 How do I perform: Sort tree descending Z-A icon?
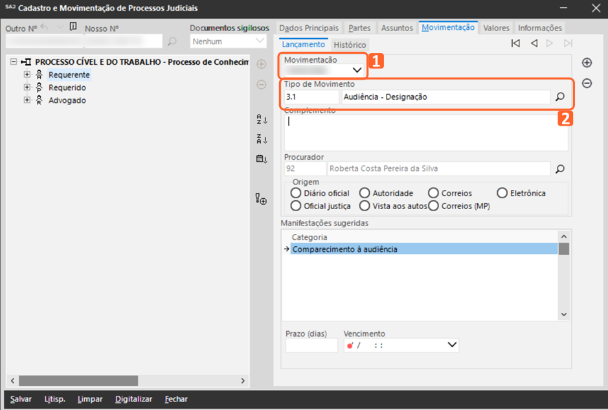pos(262,139)
